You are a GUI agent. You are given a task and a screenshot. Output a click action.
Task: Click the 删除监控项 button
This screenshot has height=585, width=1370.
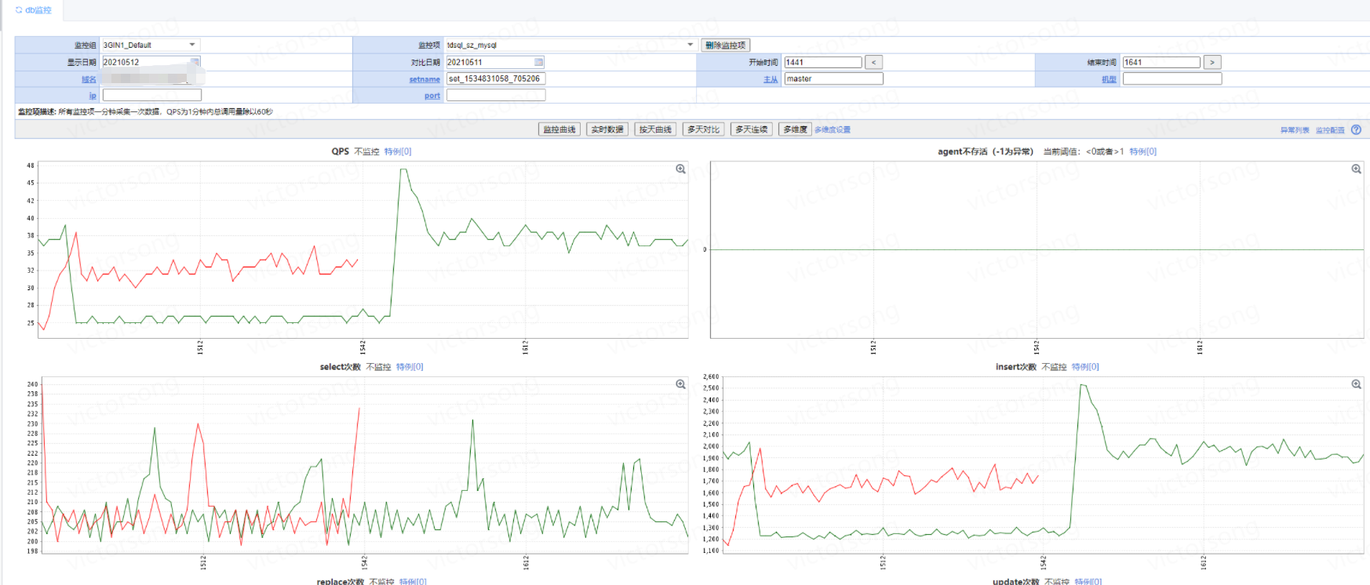pos(725,45)
